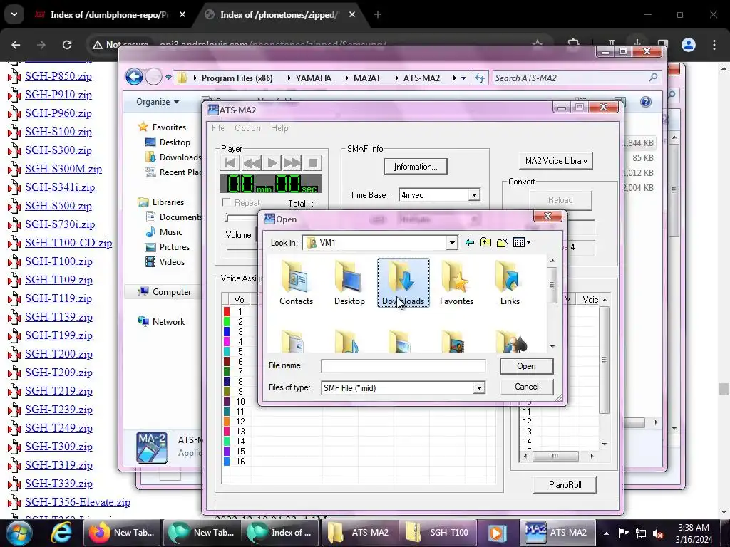Open the Favorites folder in Open dialog
This screenshot has width=730, height=547.
(456, 283)
